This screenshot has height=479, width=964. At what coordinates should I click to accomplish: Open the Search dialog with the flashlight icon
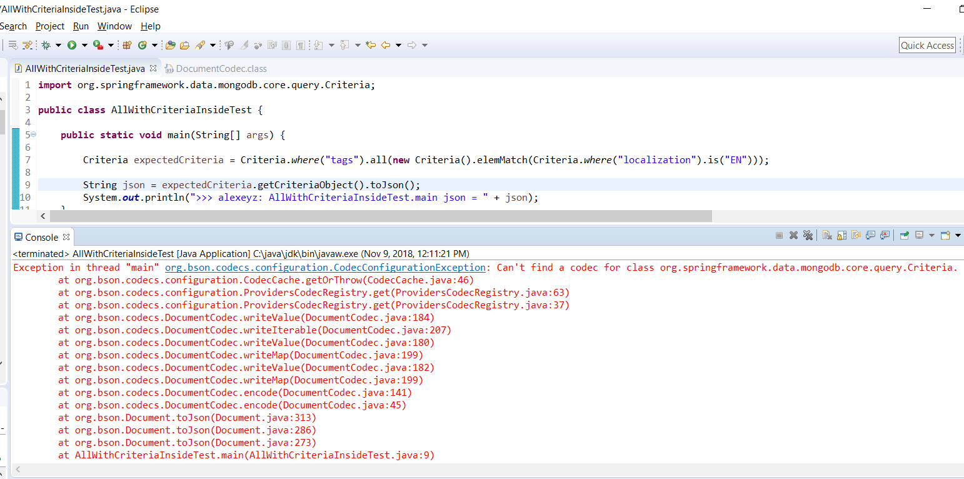point(201,45)
